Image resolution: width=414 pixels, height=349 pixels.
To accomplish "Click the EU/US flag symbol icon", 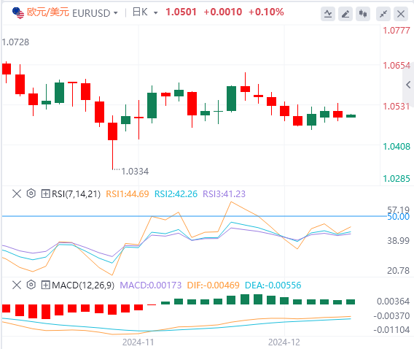I will pos(18,13).
